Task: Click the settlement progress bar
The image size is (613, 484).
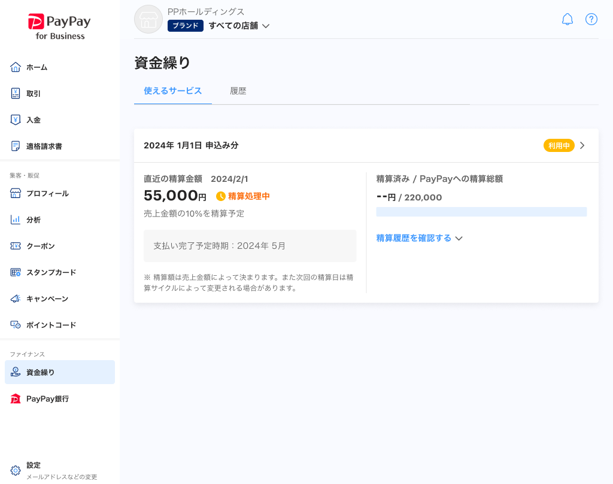Action: (481, 212)
